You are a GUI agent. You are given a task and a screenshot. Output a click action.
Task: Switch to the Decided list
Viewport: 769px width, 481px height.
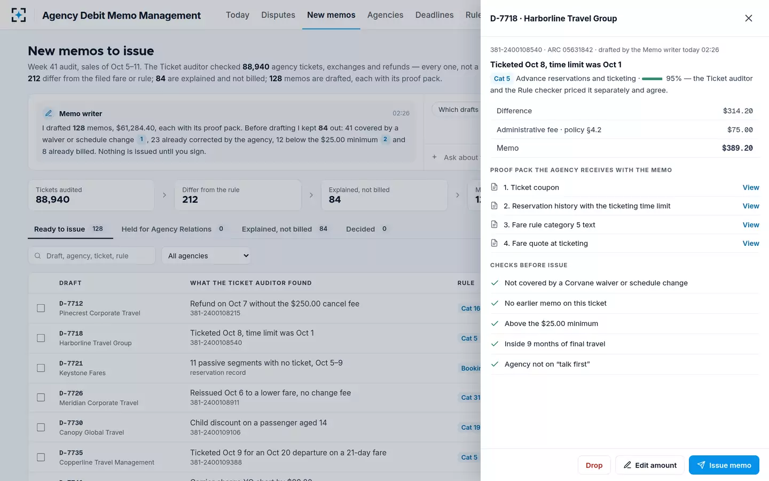click(x=367, y=229)
